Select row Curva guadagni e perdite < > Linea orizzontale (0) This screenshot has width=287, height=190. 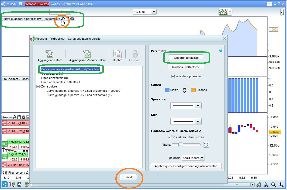pos(79,95)
